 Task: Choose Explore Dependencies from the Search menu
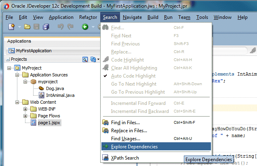tap(156, 146)
